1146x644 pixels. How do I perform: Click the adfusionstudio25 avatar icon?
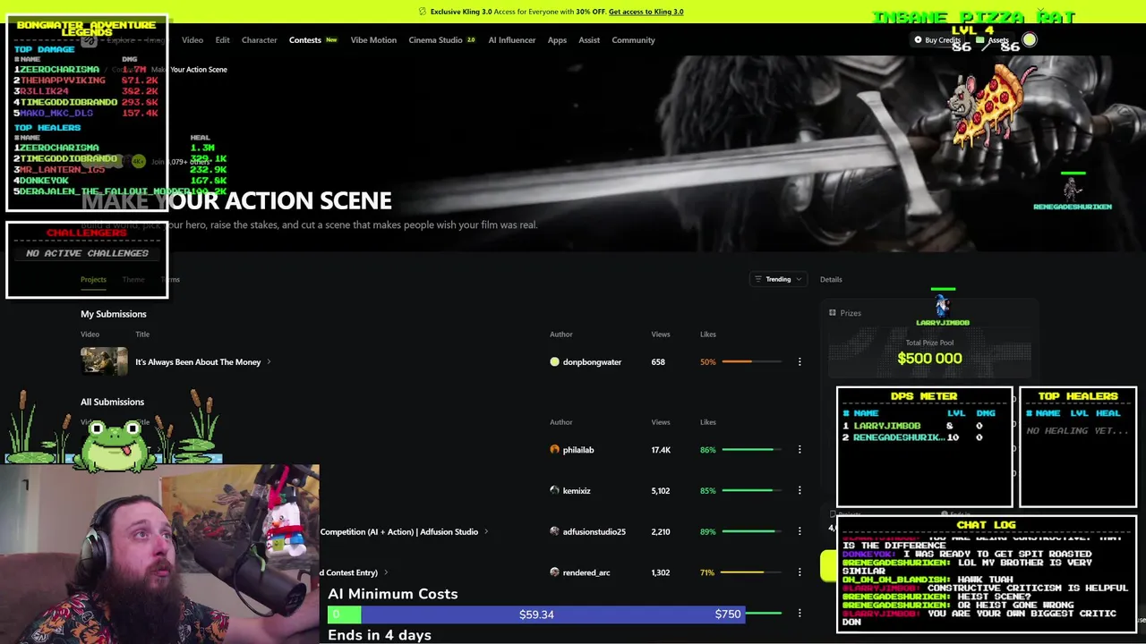tap(555, 532)
